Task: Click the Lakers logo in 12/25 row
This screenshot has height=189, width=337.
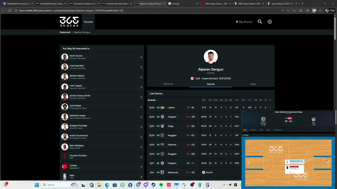Action: click(x=162, y=108)
